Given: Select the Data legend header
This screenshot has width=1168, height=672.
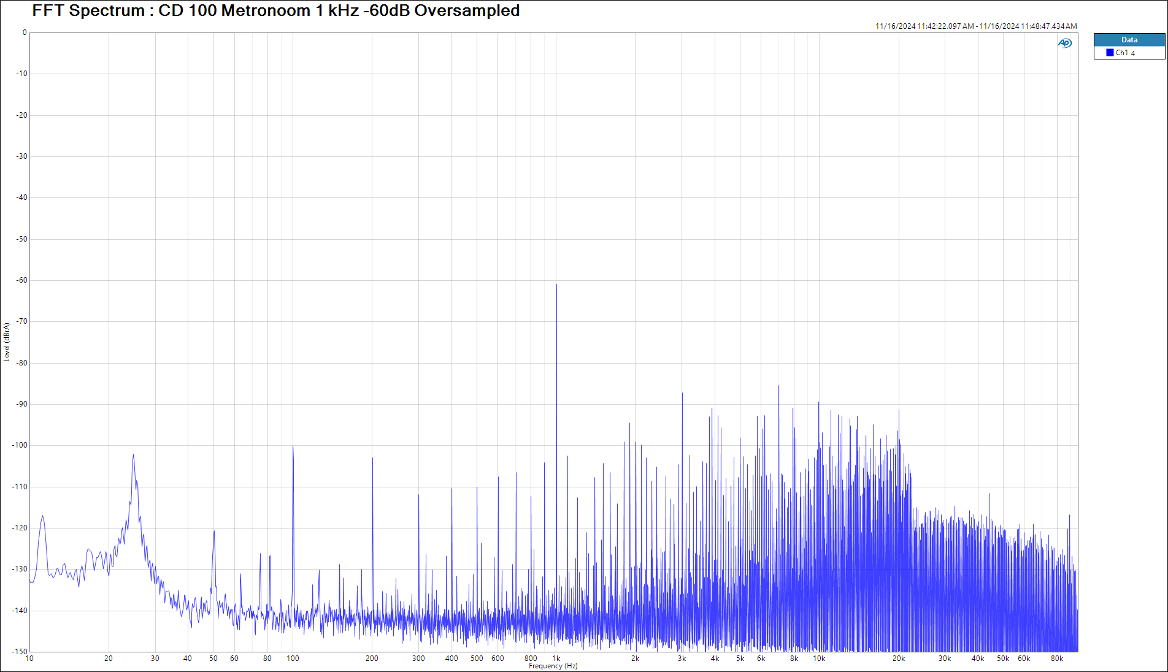Looking at the screenshot, I should (x=1129, y=40).
